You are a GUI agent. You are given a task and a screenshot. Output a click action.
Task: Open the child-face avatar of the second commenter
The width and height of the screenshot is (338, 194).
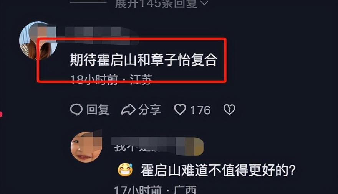(86, 147)
